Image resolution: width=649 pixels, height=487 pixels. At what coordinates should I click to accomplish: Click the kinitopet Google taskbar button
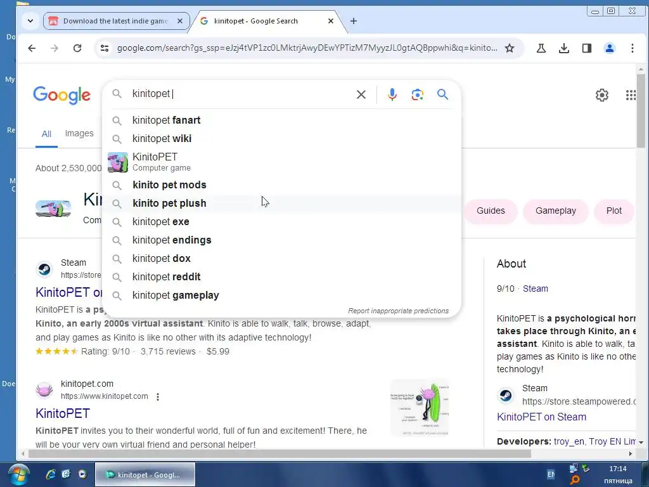click(x=145, y=474)
